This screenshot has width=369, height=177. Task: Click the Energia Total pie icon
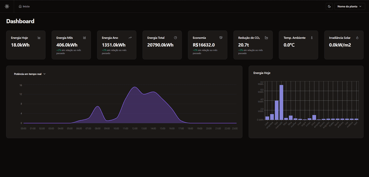point(175,38)
